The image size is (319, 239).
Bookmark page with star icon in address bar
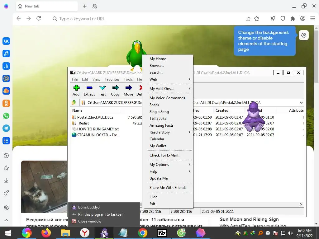click(257, 19)
